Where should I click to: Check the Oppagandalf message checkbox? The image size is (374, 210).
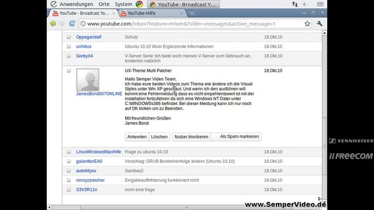coord(69,37)
